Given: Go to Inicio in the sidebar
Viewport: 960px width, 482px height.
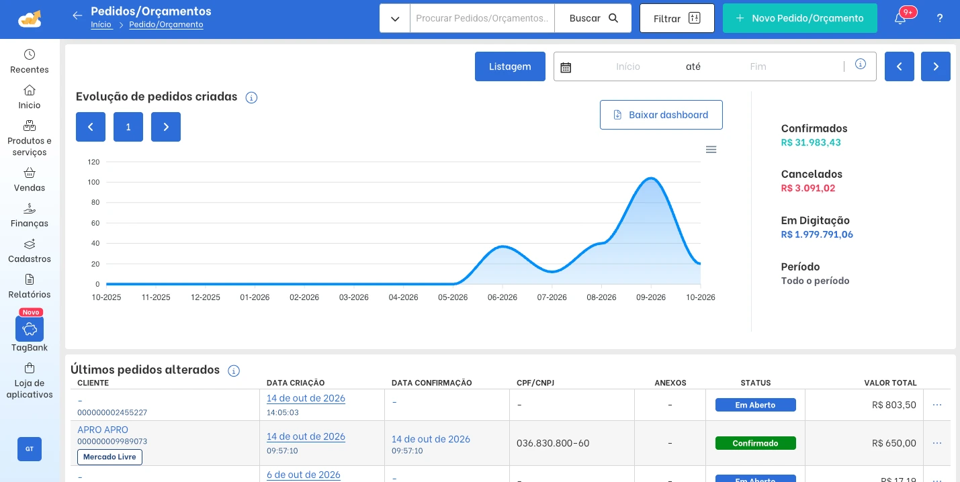Looking at the screenshot, I should [x=30, y=97].
